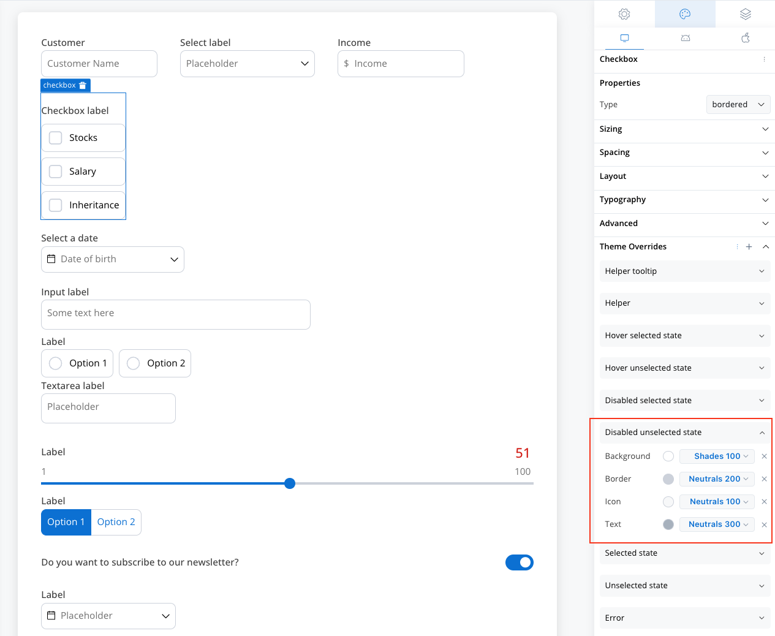
Task: Toggle the newsletter subscription switch
Action: [520, 562]
